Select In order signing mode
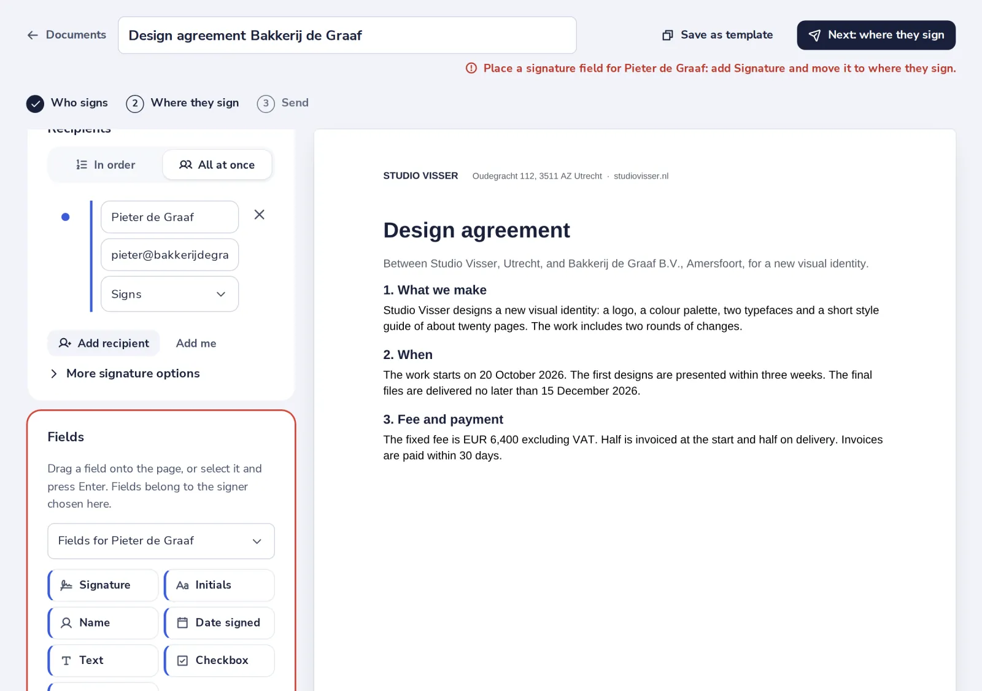The width and height of the screenshot is (982, 691). coord(106,164)
